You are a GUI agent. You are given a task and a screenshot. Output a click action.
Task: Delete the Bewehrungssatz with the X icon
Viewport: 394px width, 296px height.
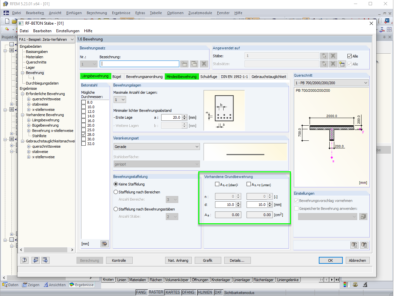point(204,63)
